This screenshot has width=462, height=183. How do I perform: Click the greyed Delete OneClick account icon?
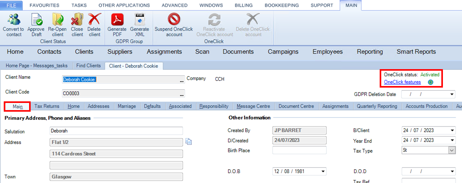click(253, 19)
